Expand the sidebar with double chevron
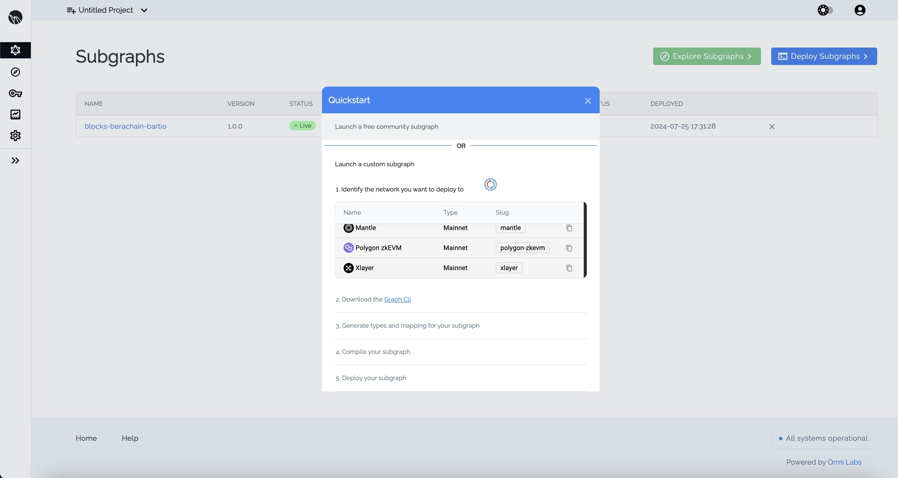 [15, 161]
